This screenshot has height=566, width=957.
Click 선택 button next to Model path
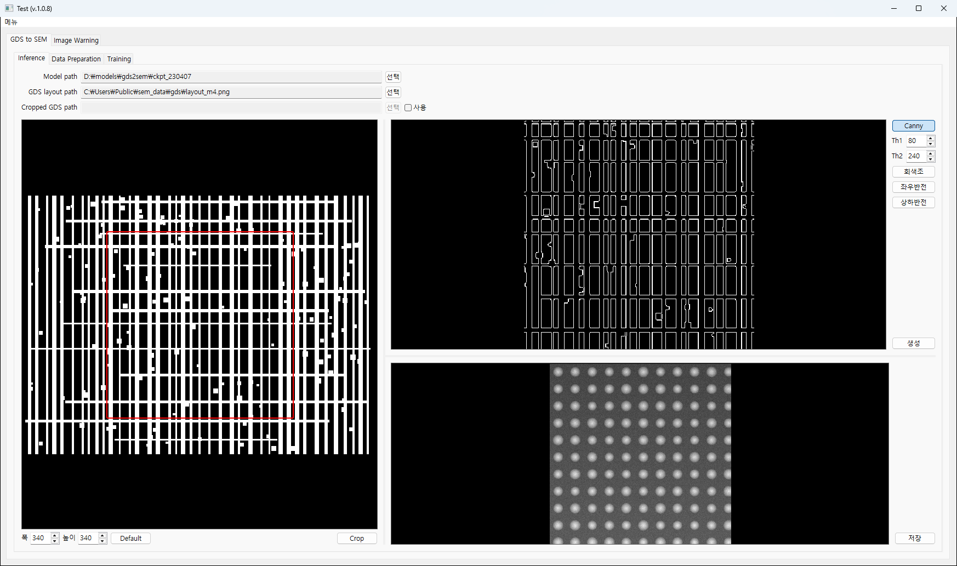tap(393, 77)
